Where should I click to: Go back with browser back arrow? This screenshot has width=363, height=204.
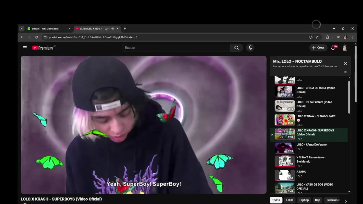[22, 37]
